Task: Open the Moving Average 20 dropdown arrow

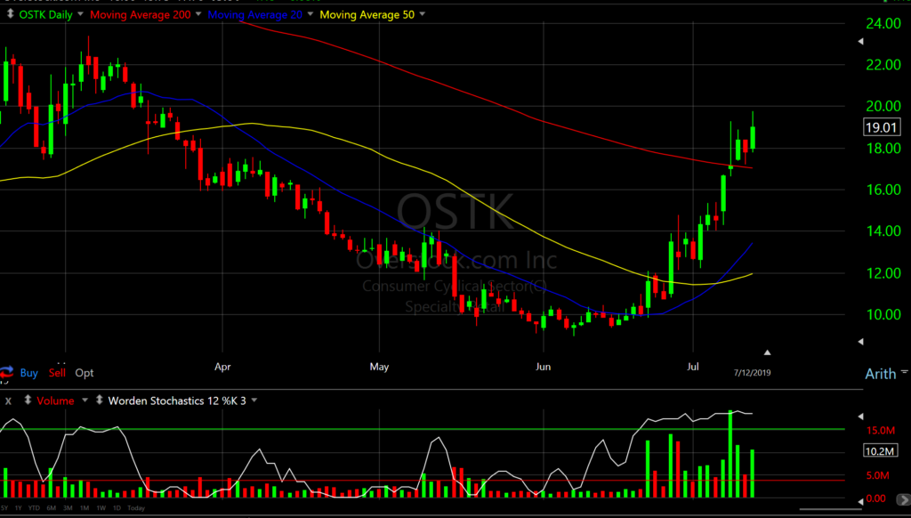Action: point(310,14)
